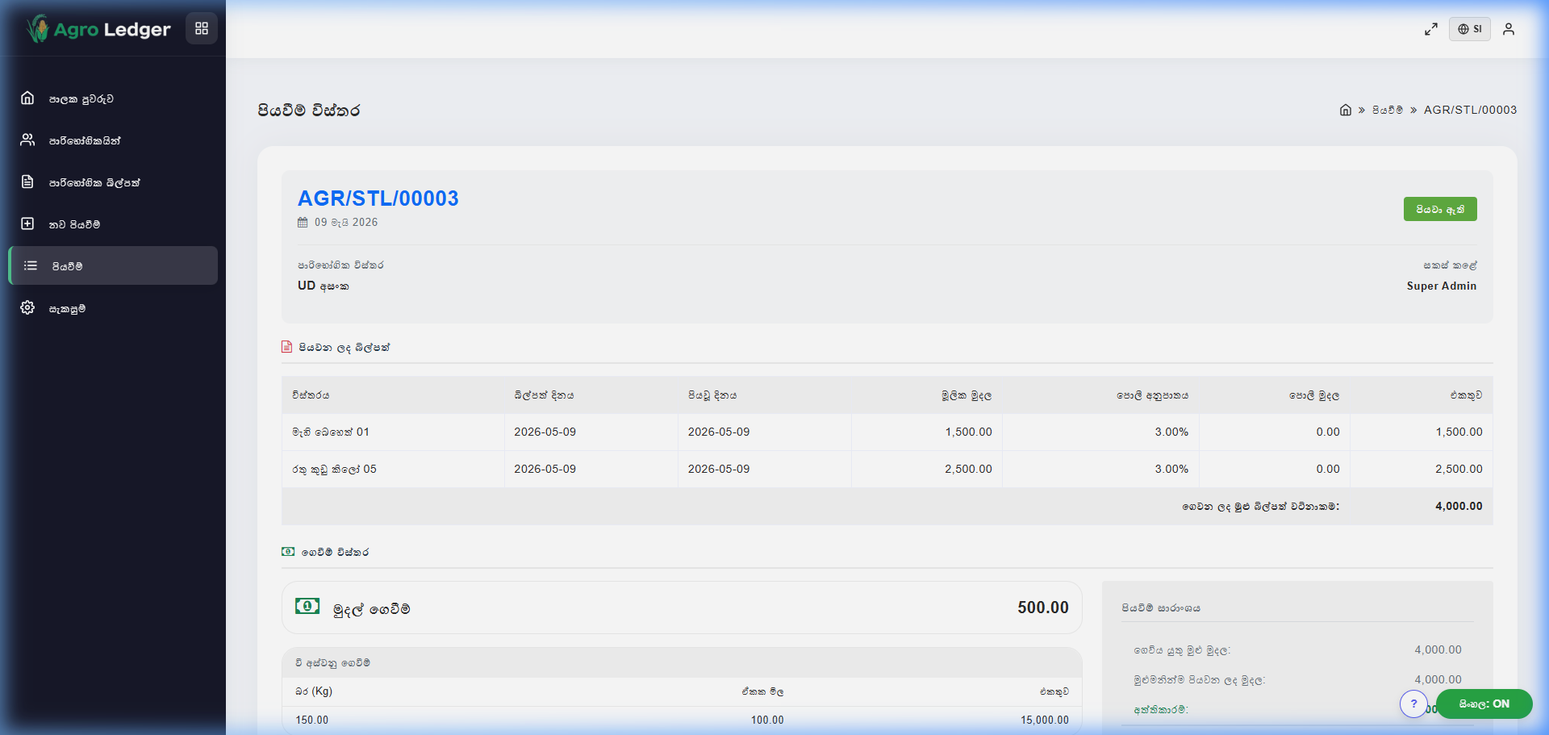Click the Agro Ledger logo
The height and width of the screenshot is (735, 1549).
[x=98, y=29]
